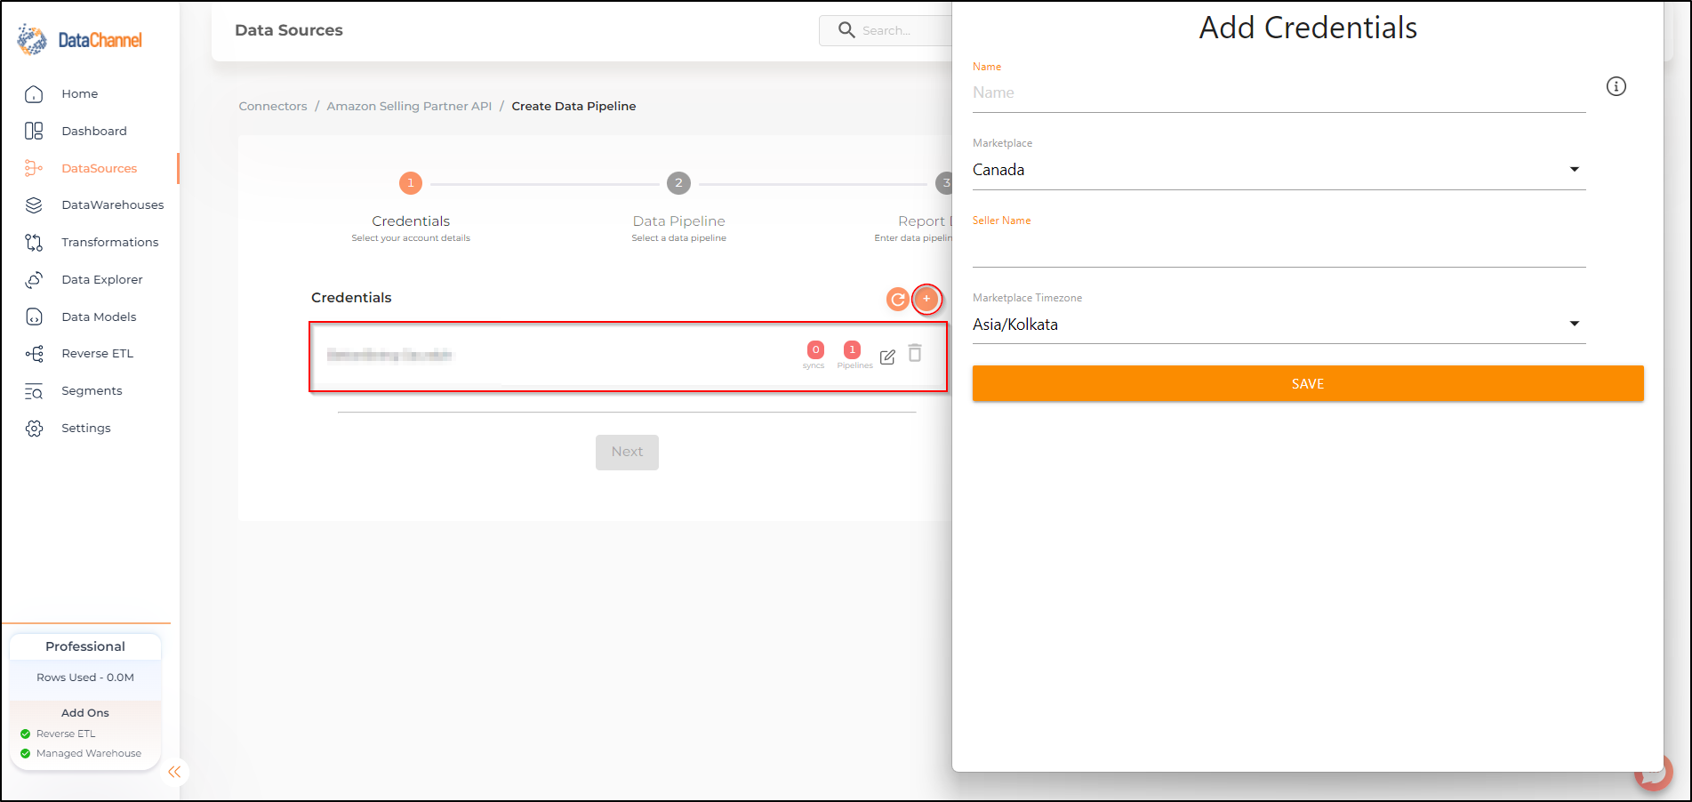Screen dimensions: 1692x802
Task: Open the chat support bubble
Action: (1656, 772)
